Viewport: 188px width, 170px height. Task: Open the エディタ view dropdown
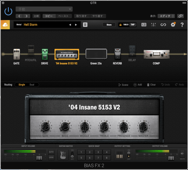[x=166, y=16]
